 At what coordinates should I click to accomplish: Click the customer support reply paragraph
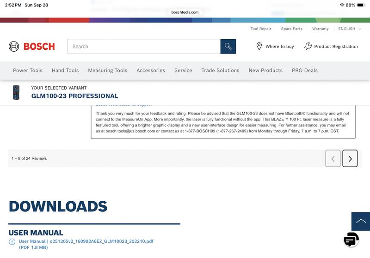tap(222, 122)
